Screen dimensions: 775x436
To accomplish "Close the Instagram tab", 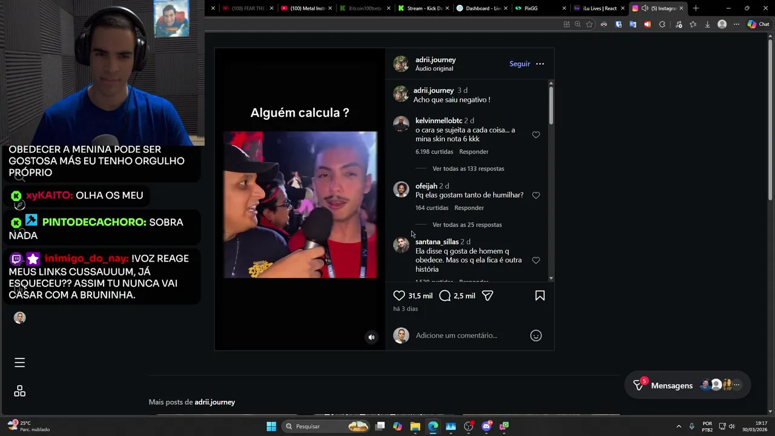I will (681, 8).
